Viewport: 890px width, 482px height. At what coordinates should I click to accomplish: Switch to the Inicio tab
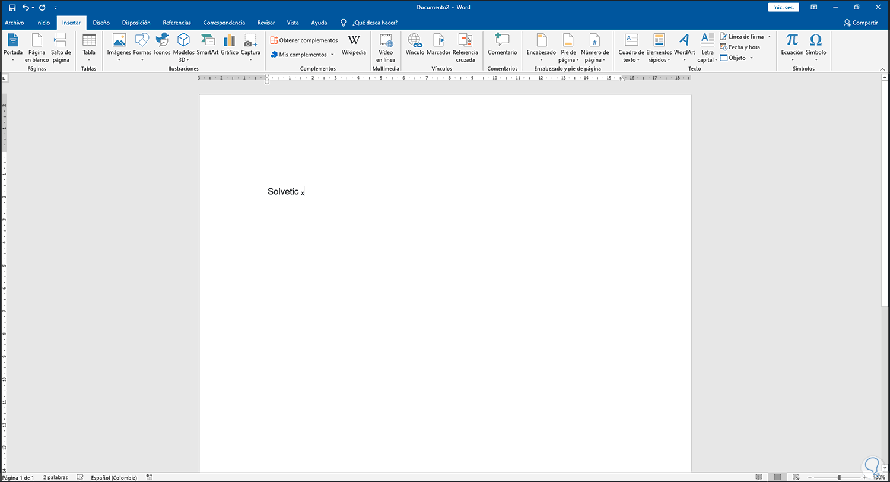click(43, 23)
